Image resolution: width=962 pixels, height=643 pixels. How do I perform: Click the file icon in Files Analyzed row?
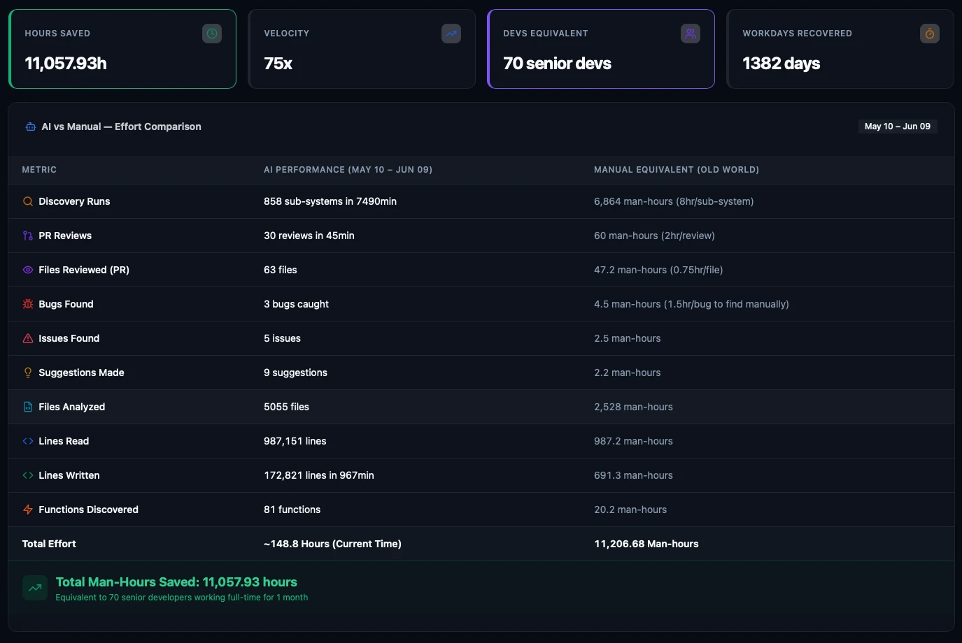pyautogui.click(x=28, y=407)
